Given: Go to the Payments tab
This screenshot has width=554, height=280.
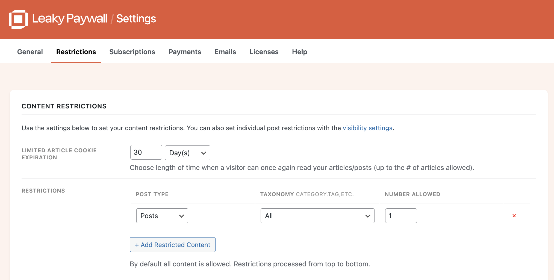Looking at the screenshot, I should (185, 52).
